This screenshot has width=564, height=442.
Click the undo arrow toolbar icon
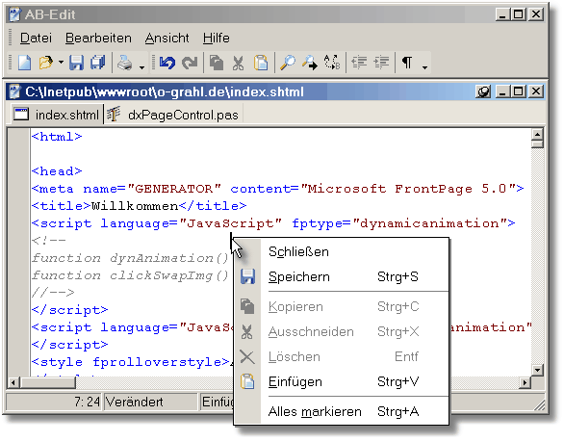pos(167,63)
